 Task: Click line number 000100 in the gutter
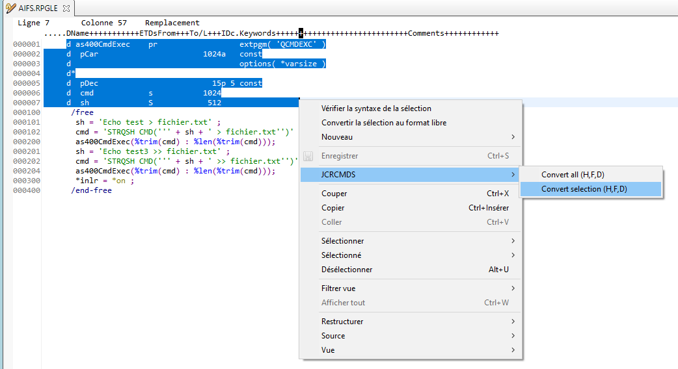pyautogui.click(x=27, y=112)
